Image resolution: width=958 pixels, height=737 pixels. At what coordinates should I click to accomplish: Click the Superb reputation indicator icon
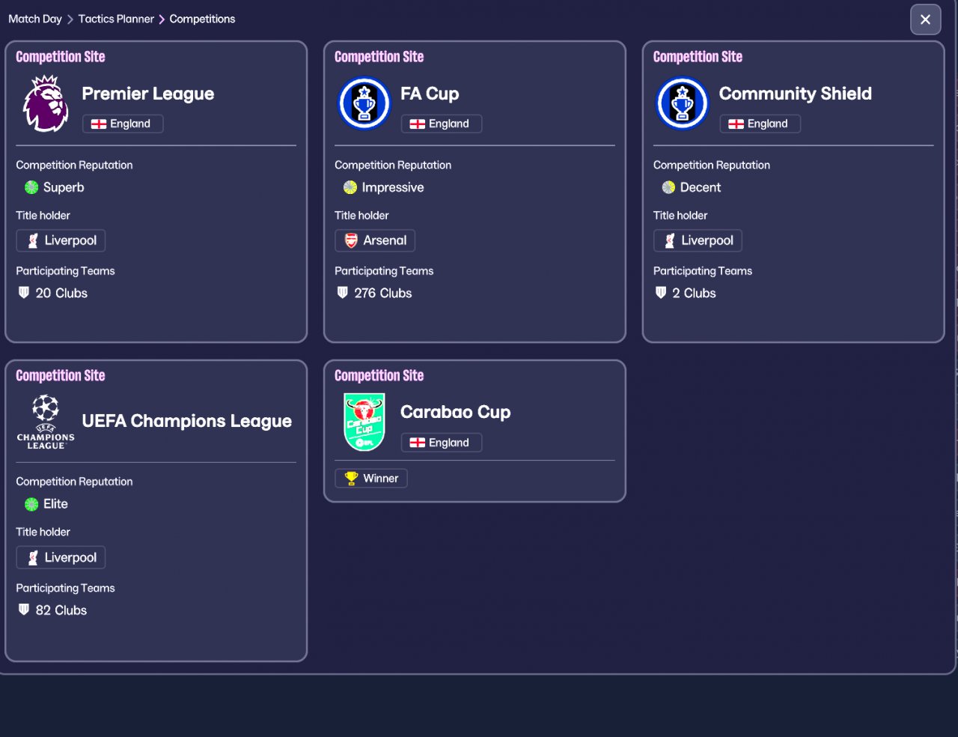pyautogui.click(x=31, y=187)
